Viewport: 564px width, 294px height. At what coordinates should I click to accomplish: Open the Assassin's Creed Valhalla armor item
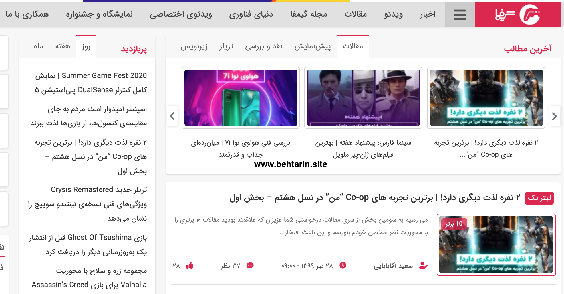pyautogui.click(x=89, y=278)
